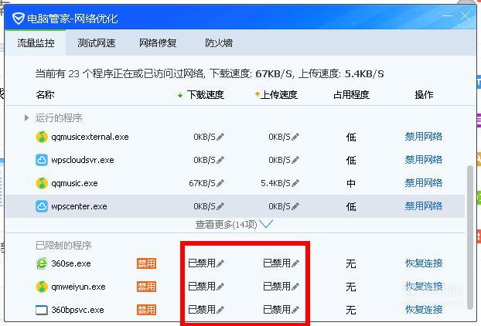This screenshot has width=481, height=326.
Task: Click the 禁用 badge beside qmweiyun.exe
Action: [146, 287]
